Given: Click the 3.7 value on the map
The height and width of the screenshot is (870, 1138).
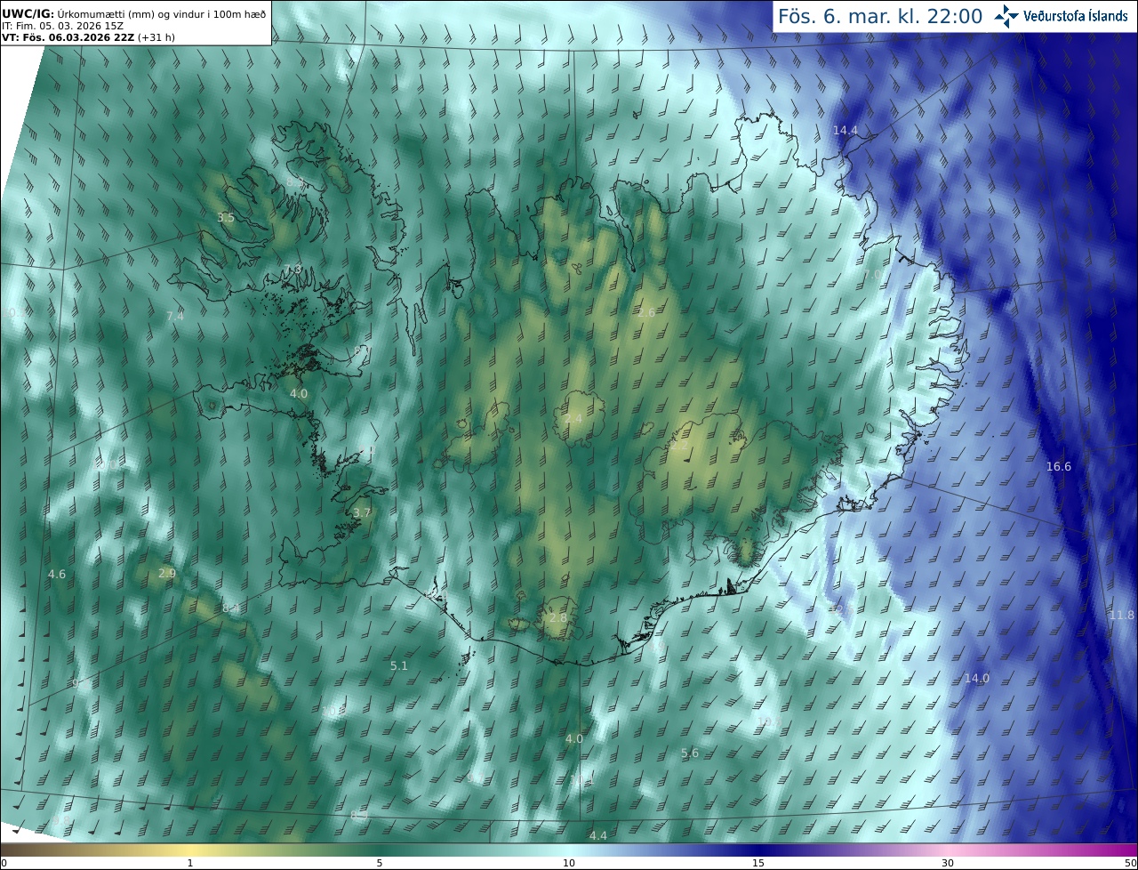Looking at the screenshot, I should pos(361,513).
